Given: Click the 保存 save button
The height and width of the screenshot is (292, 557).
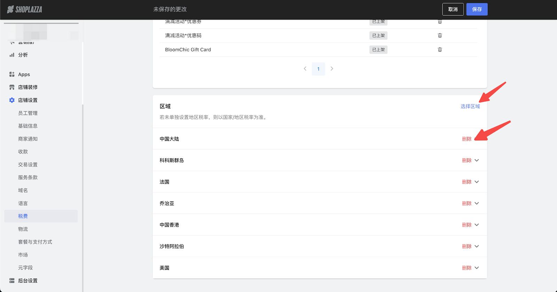Looking at the screenshot, I should click(x=477, y=9).
